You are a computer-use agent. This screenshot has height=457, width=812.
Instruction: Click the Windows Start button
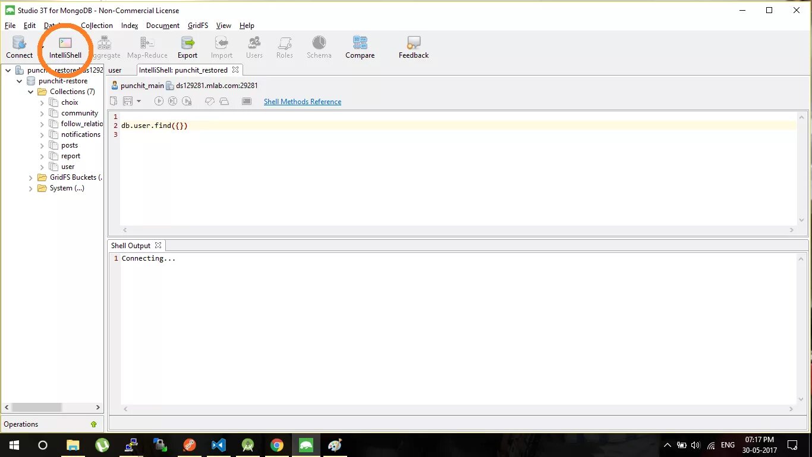[x=14, y=445]
